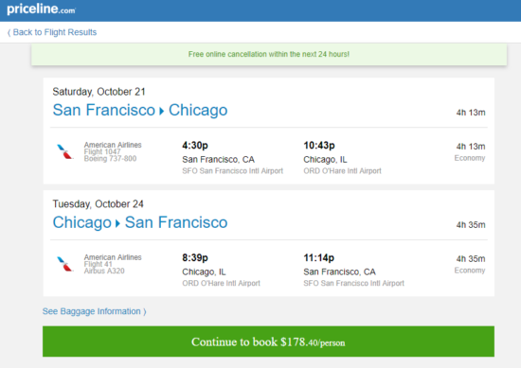
Task: Click the arrow between Chicago and San Francisco
Action: [117, 223]
